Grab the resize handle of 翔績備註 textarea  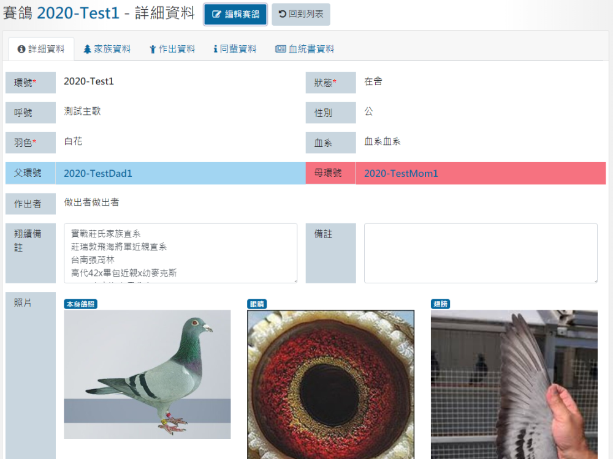coord(294,280)
